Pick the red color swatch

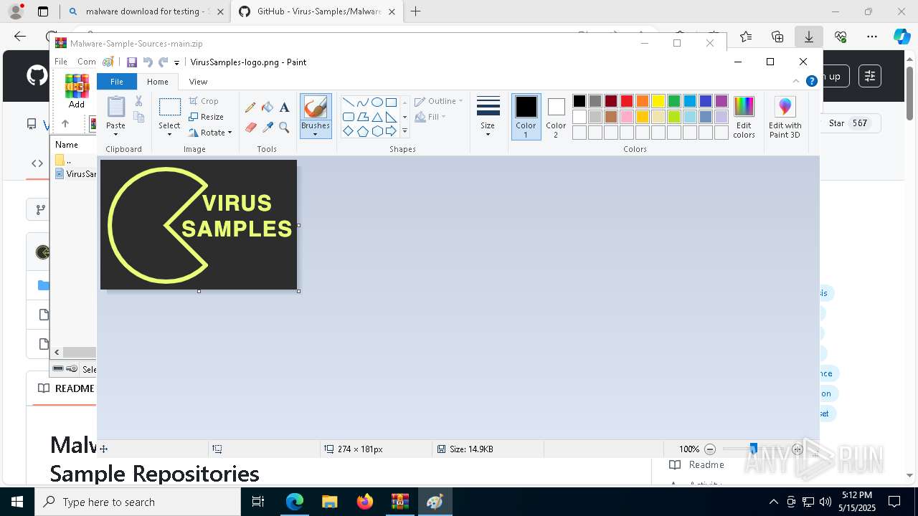(x=627, y=101)
